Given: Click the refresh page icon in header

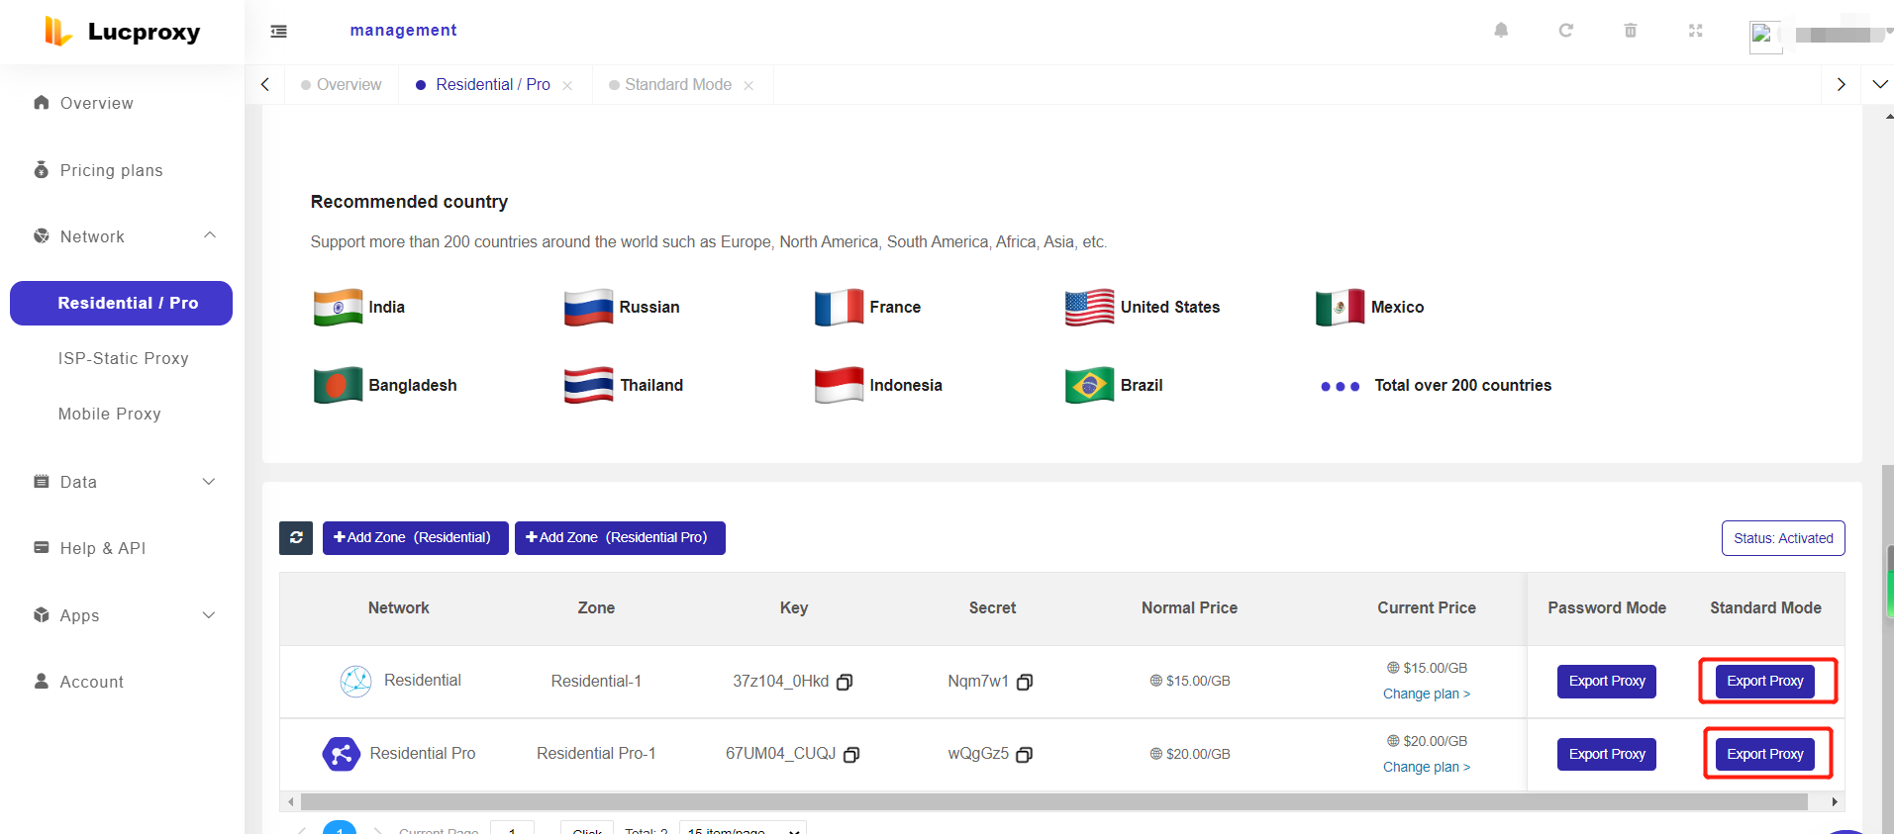Looking at the screenshot, I should coord(1565,31).
